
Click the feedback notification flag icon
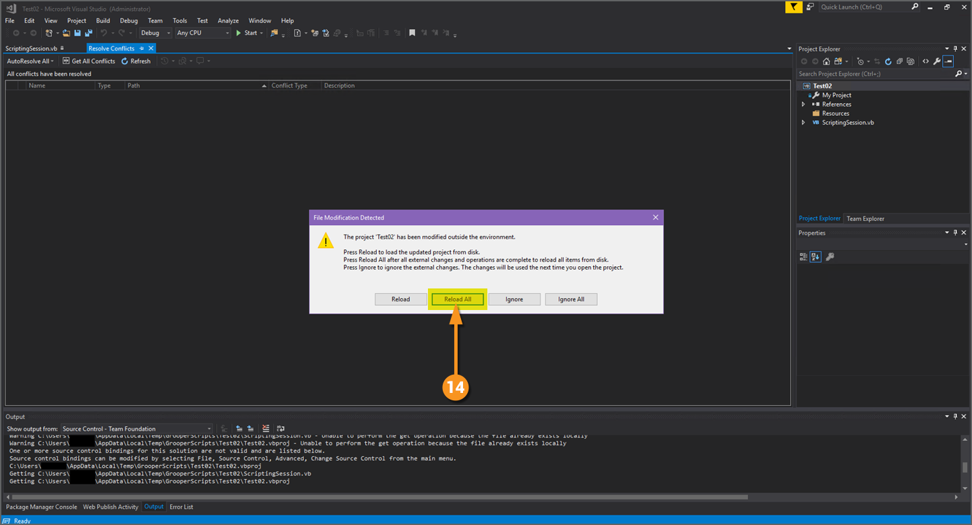[794, 7]
